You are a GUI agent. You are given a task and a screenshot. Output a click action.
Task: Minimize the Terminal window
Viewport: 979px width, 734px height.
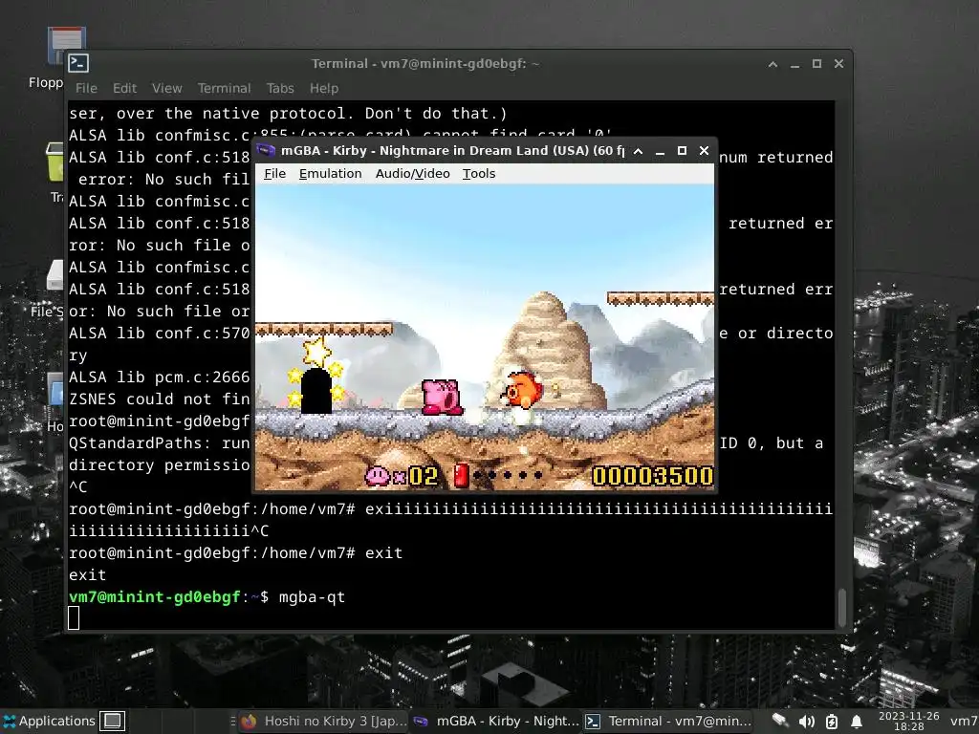click(794, 64)
